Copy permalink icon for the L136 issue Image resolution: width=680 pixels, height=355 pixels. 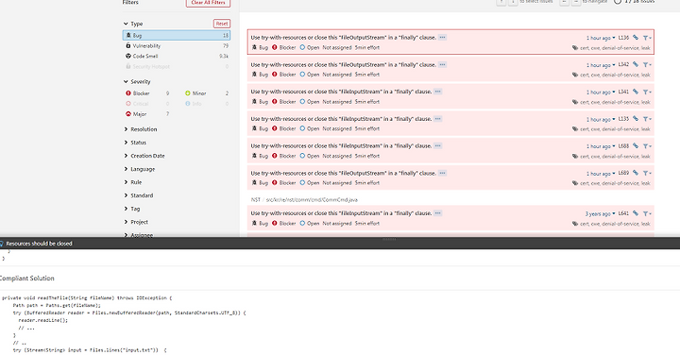(x=636, y=38)
